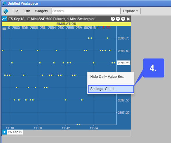Close the Scatterplot chart widget
The image size is (171, 143).
(128, 19)
